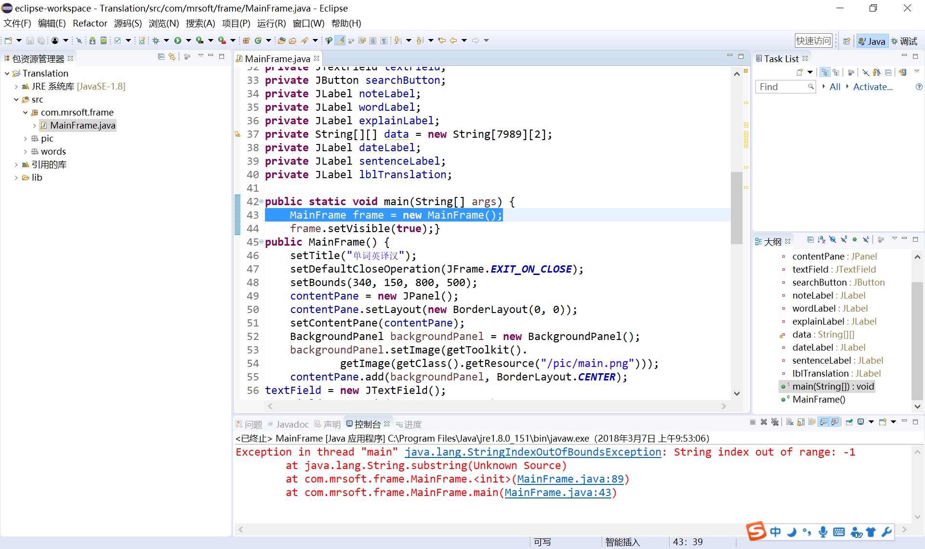Toggle Show Console on Standard Out change
925x549 pixels.
[823, 422]
